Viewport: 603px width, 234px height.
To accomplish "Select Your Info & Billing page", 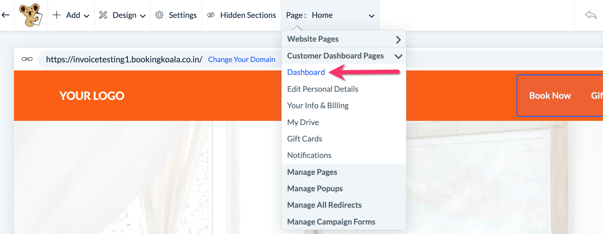I will coord(318,105).
